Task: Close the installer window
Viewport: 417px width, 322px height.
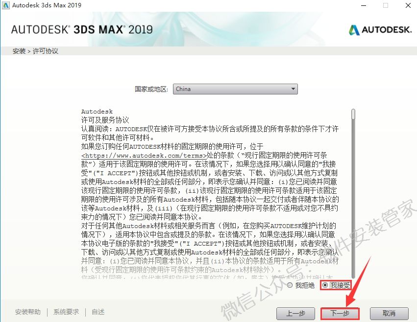Action: coord(408,5)
